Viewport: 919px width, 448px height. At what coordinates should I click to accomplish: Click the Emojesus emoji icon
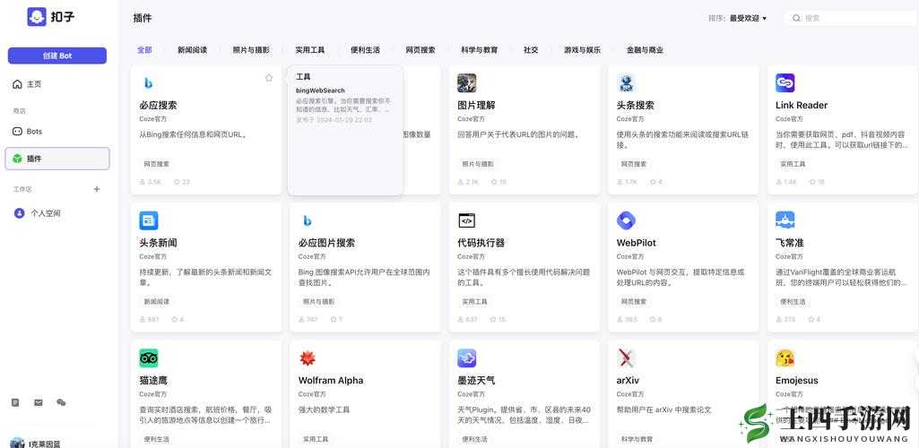[x=785, y=358]
